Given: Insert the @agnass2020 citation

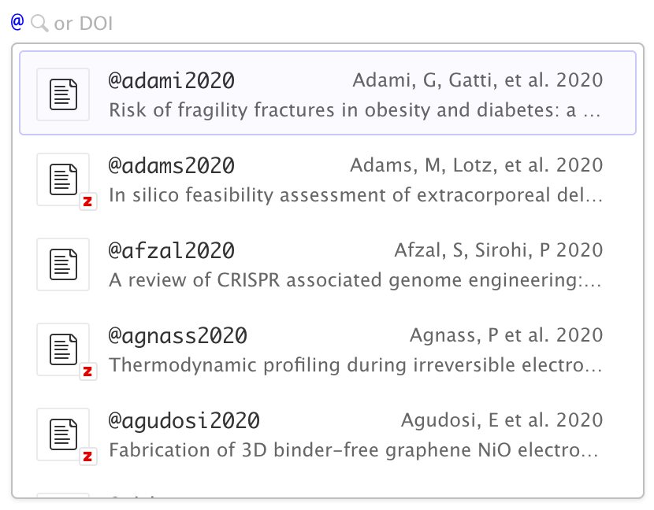Looking at the screenshot, I should point(177,336).
